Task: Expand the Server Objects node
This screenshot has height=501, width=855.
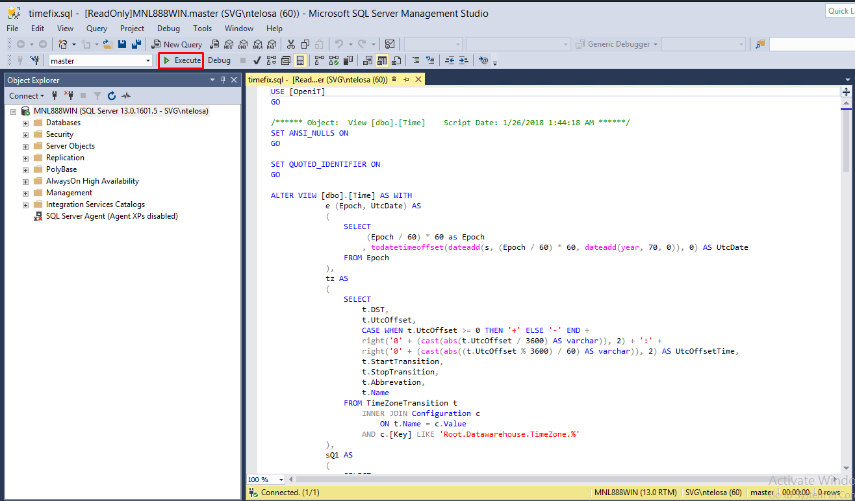Action: coord(25,146)
